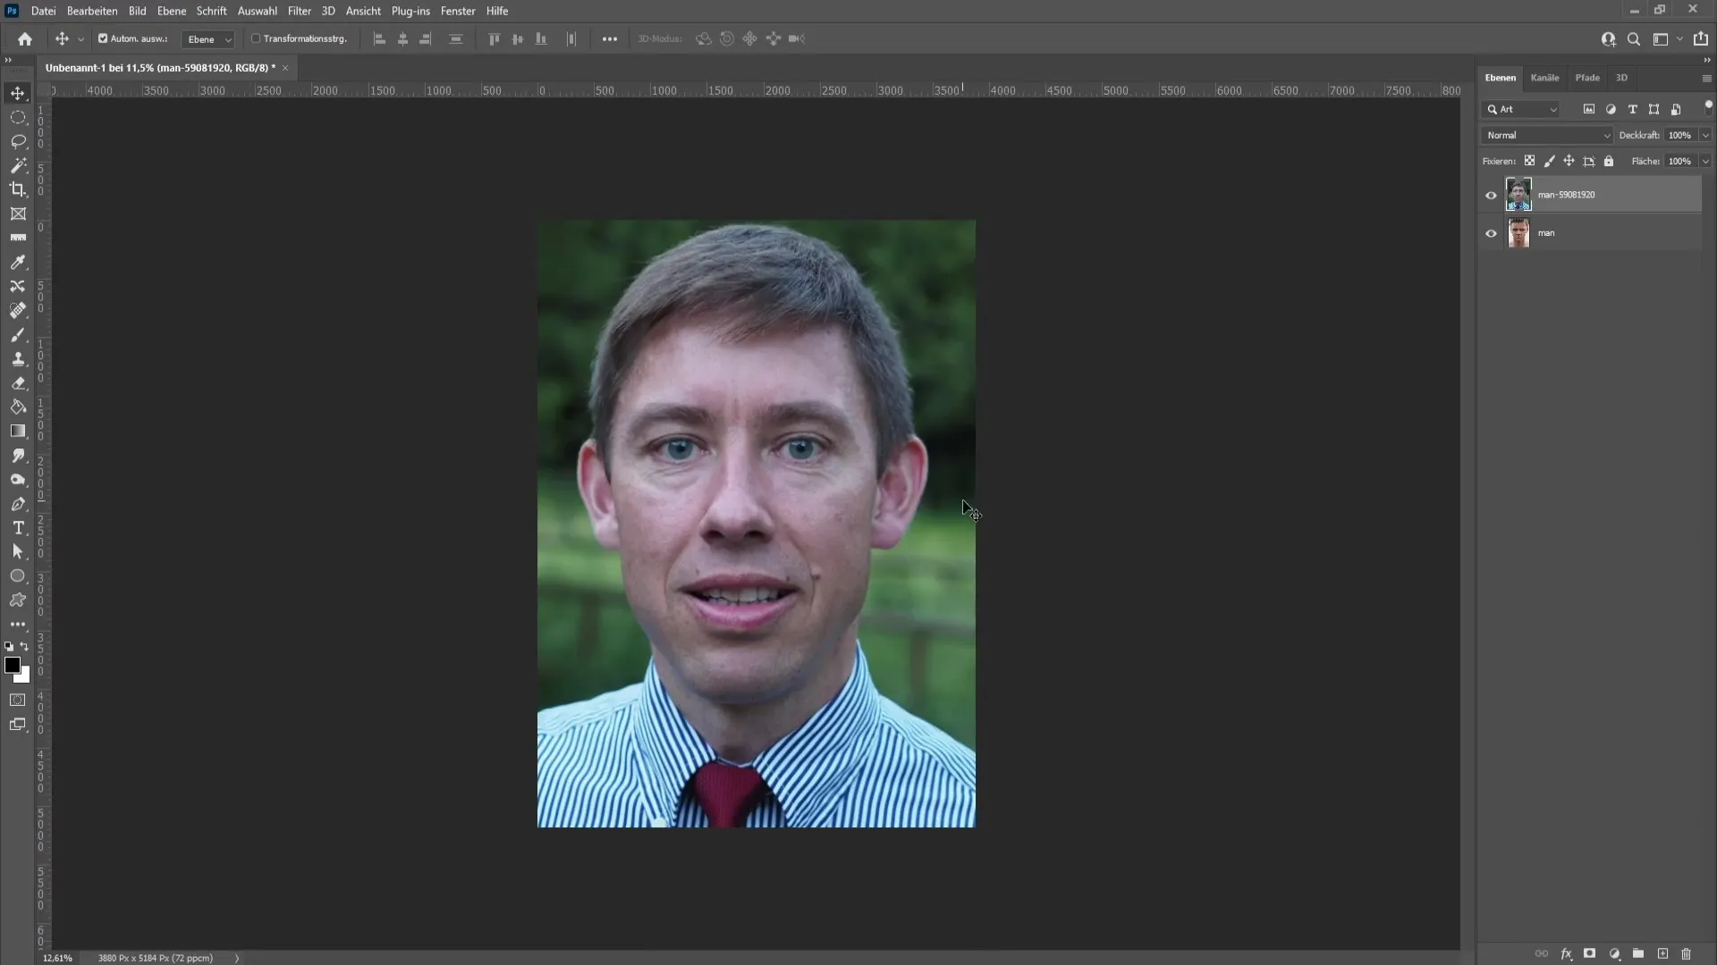Open the Filter menu
Screen dimensions: 1717x965
click(x=300, y=11)
